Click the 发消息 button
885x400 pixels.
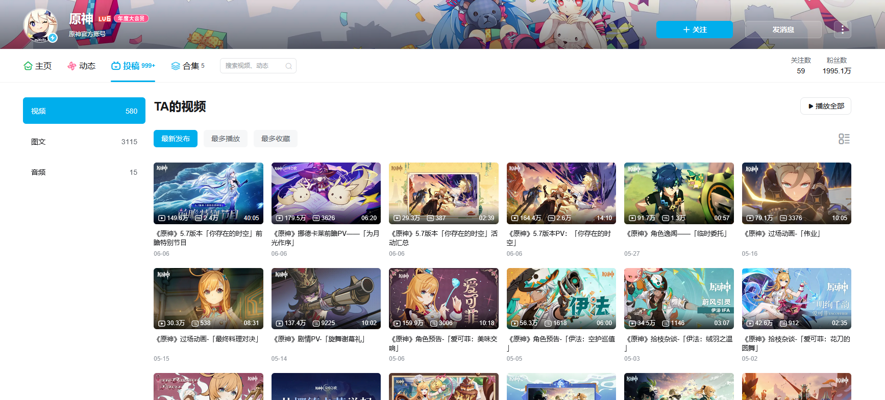pos(783,30)
